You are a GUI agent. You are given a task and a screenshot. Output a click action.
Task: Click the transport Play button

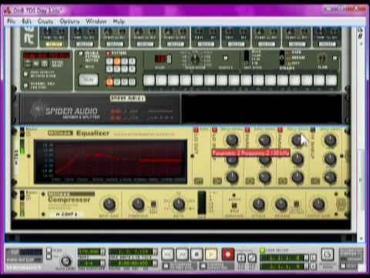coord(211,255)
